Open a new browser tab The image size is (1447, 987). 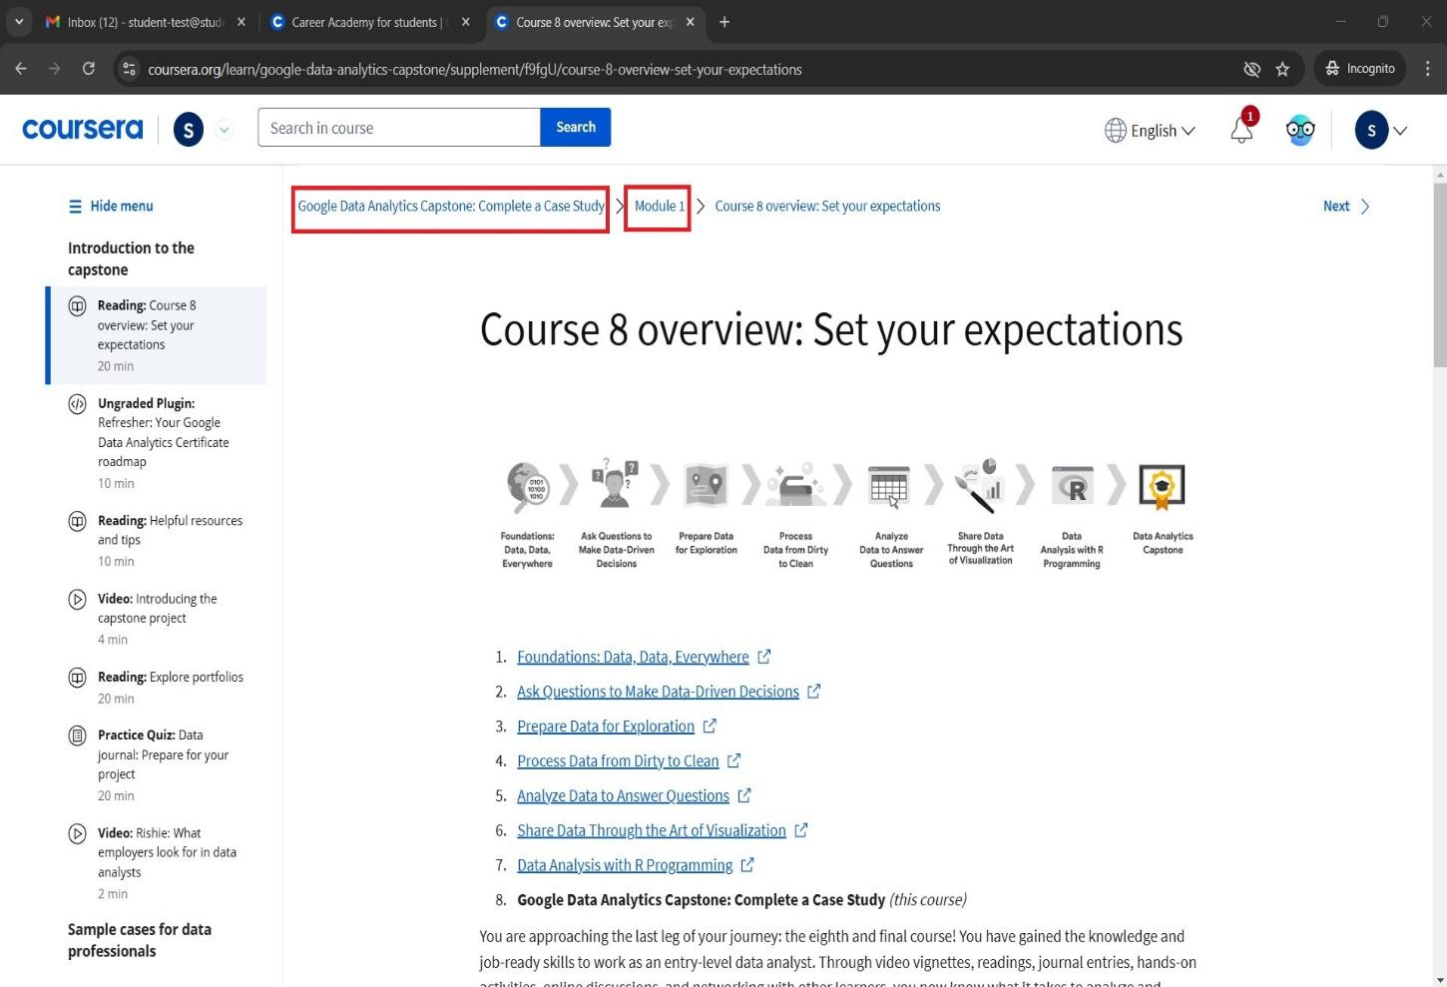(724, 22)
